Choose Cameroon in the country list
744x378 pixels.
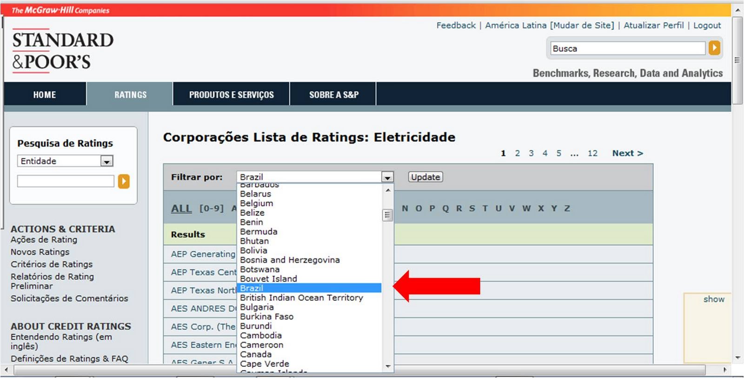(x=309, y=345)
